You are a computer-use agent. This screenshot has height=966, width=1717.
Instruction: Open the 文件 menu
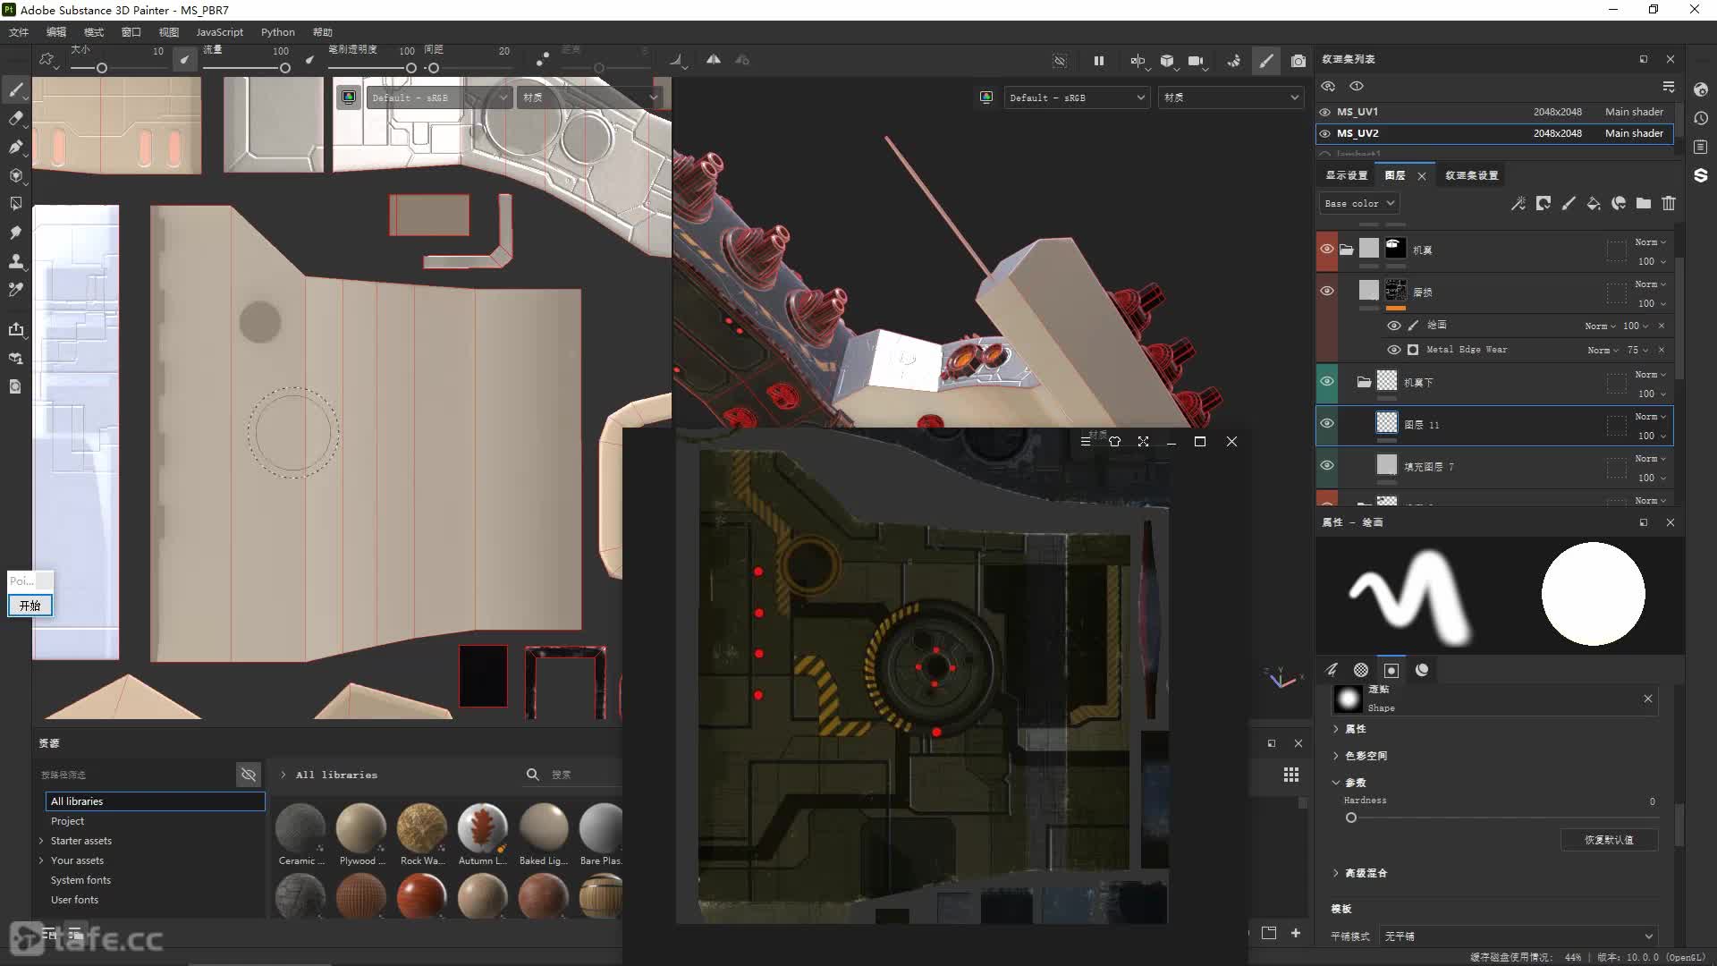[x=19, y=32]
